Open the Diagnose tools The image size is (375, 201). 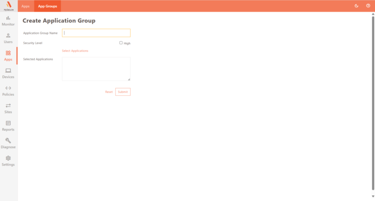pyautogui.click(x=8, y=144)
